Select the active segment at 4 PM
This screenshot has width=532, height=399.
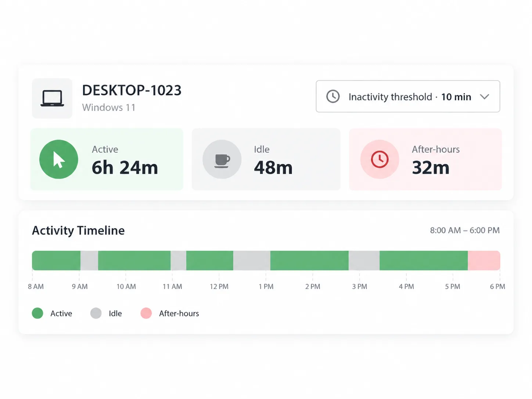pos(424,260)
